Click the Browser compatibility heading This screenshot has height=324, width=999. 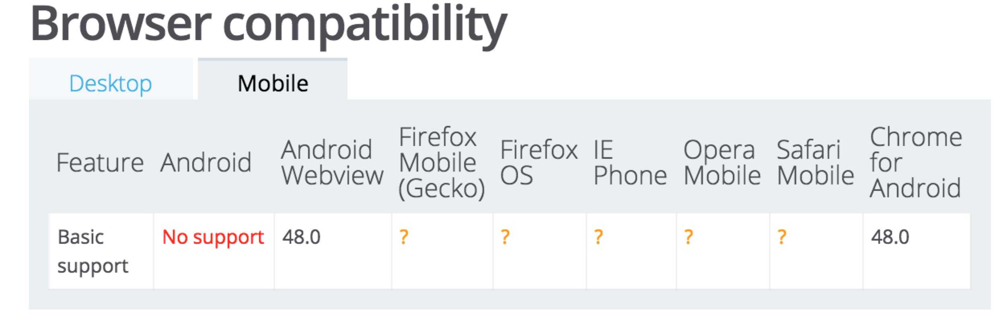[269, 25]
